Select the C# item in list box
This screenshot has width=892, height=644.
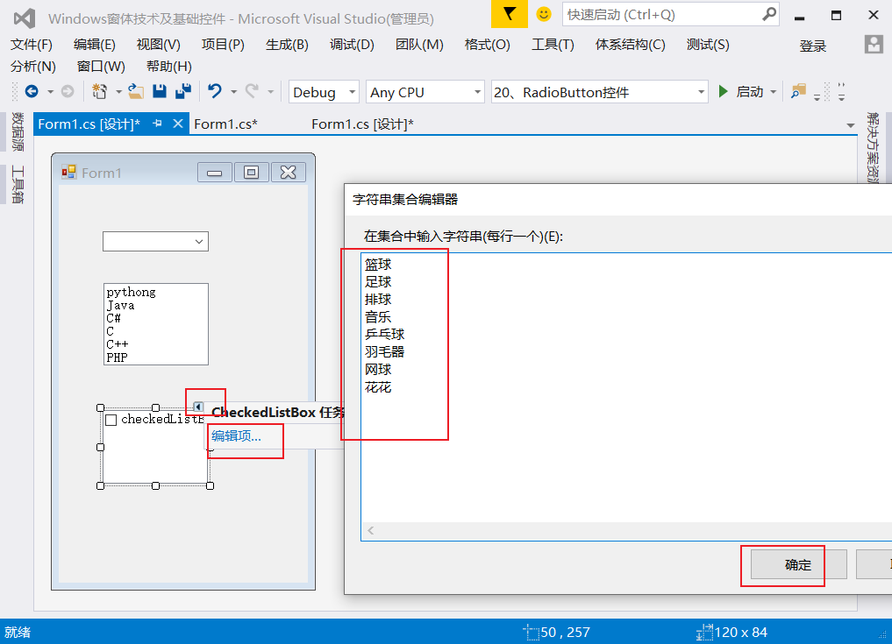pos(114,318)
